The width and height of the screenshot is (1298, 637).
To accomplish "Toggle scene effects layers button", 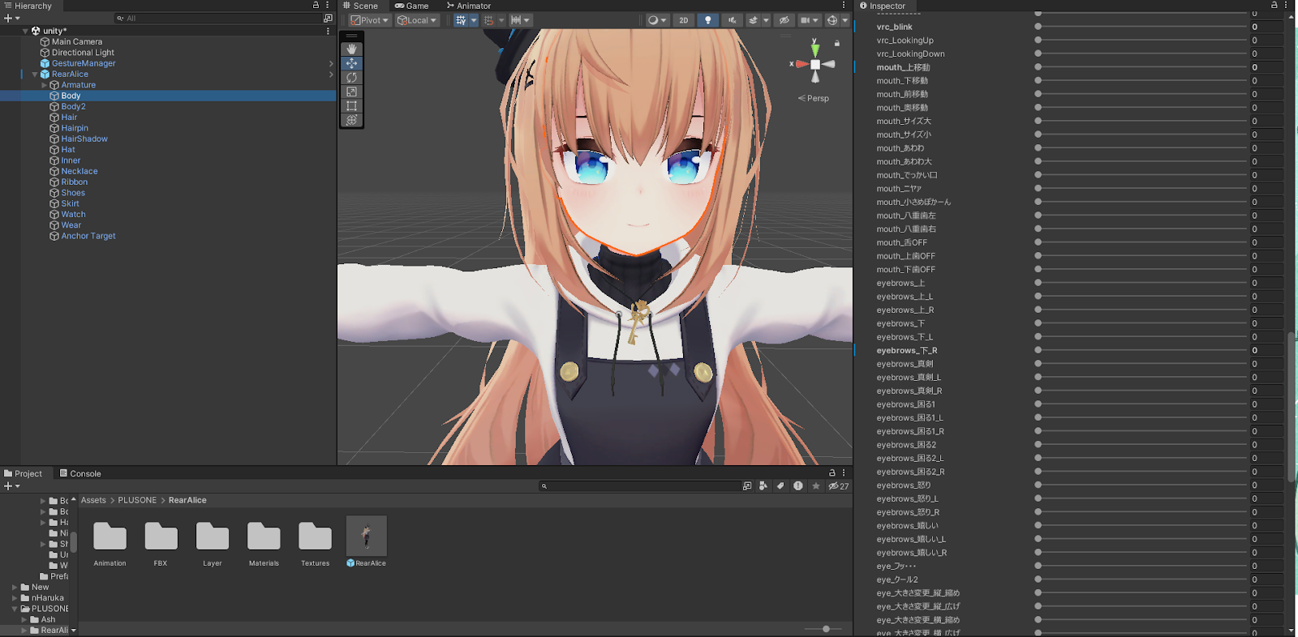I will 754,20.
